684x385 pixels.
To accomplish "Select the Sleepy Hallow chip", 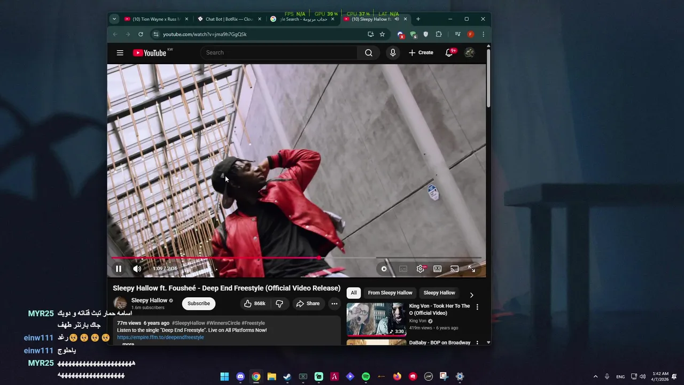I will [x=439, y=292].
